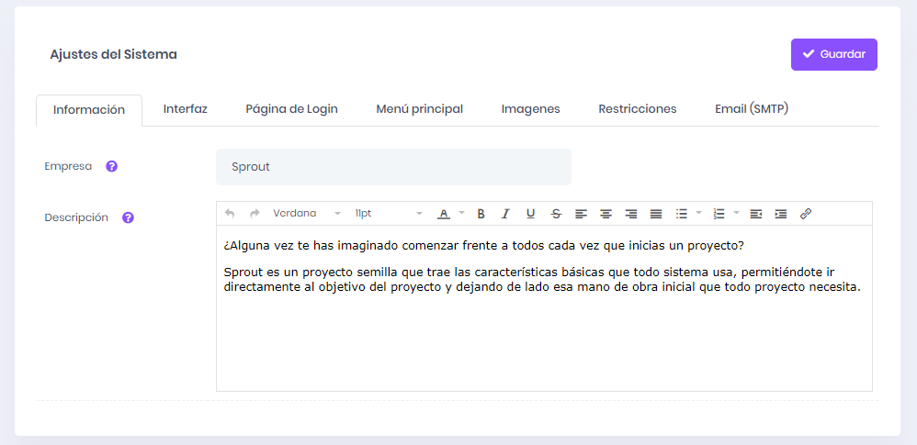The width and height of the screenshot is (917, 445).
Task: Toggle italic formatting in the editor
Action: point(505,214)
